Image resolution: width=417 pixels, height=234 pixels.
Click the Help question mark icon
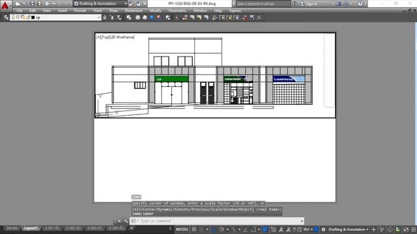[x=360, y=4]
